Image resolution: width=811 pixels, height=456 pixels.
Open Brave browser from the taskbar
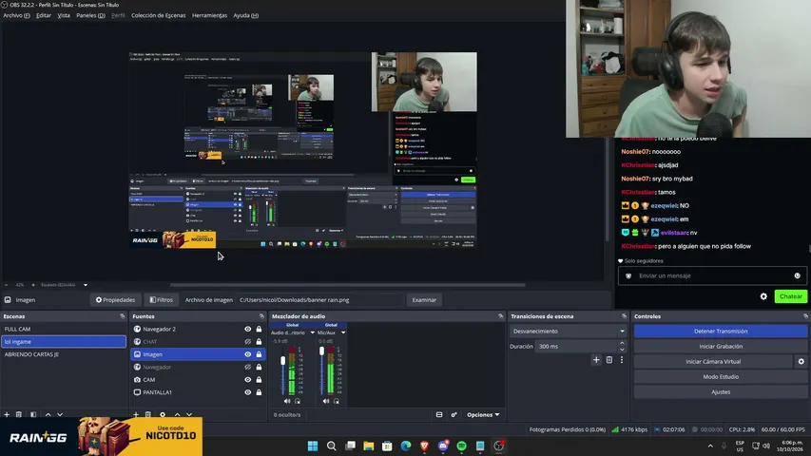pyautogui.click(x=424, y=446)
